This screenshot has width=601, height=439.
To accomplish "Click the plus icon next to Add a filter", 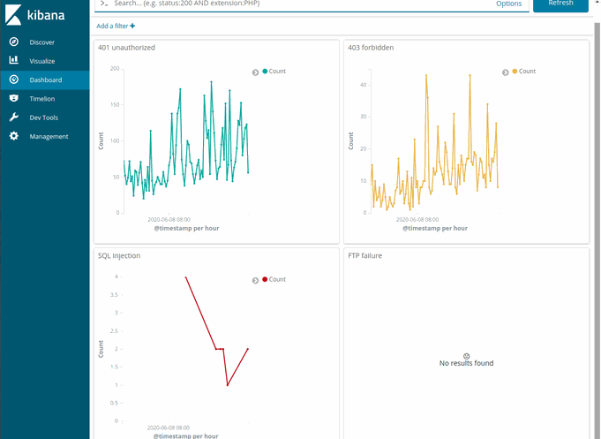I will point(132,26).
